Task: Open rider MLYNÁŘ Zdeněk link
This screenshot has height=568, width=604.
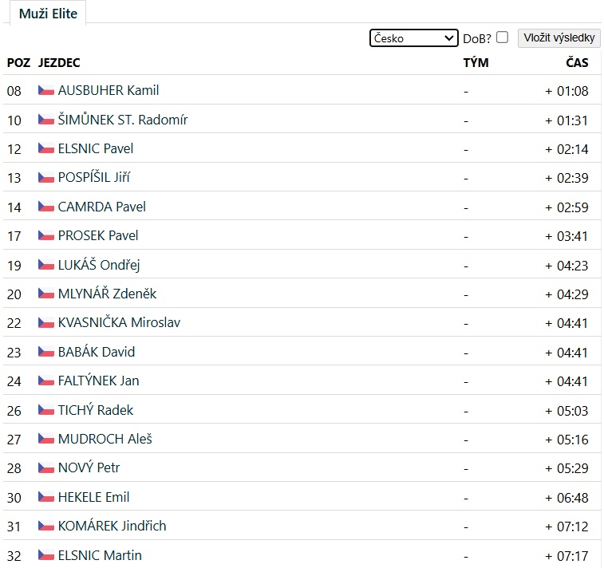Action: 107,294
